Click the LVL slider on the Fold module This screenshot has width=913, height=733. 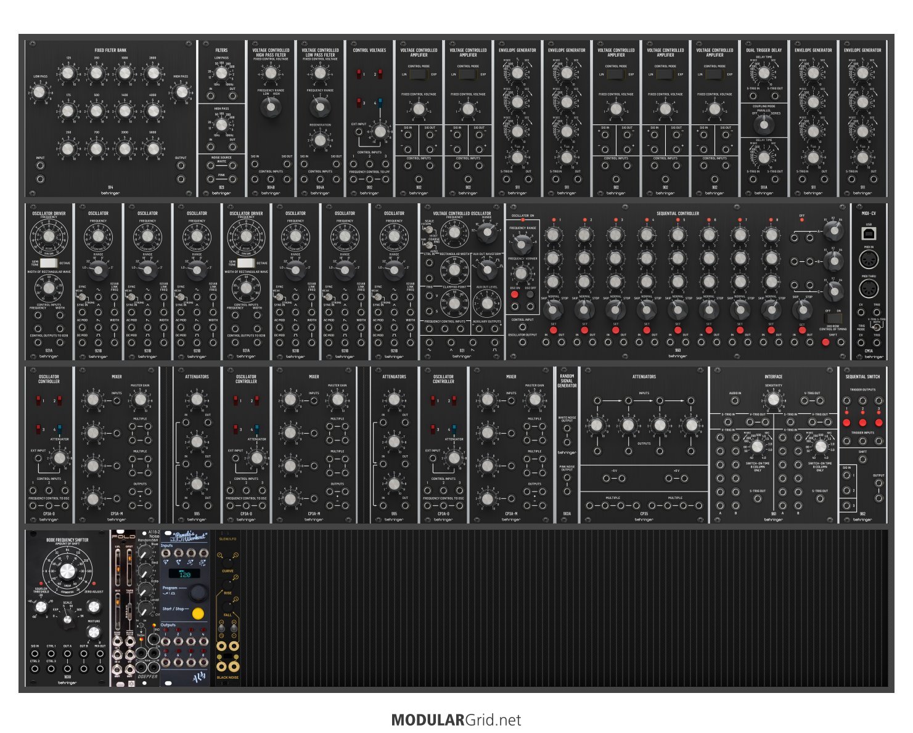click(117, 568)
